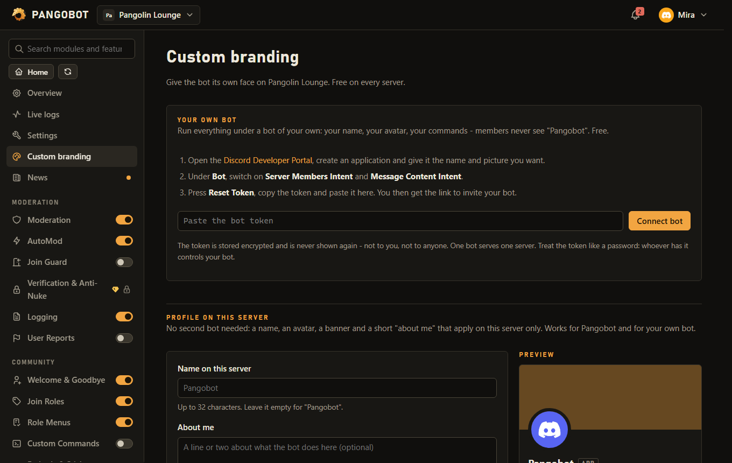Viewport: 732px width, 463px height.
Task: Click the orange unread dot beside News
Action: [x=128, y=178]
